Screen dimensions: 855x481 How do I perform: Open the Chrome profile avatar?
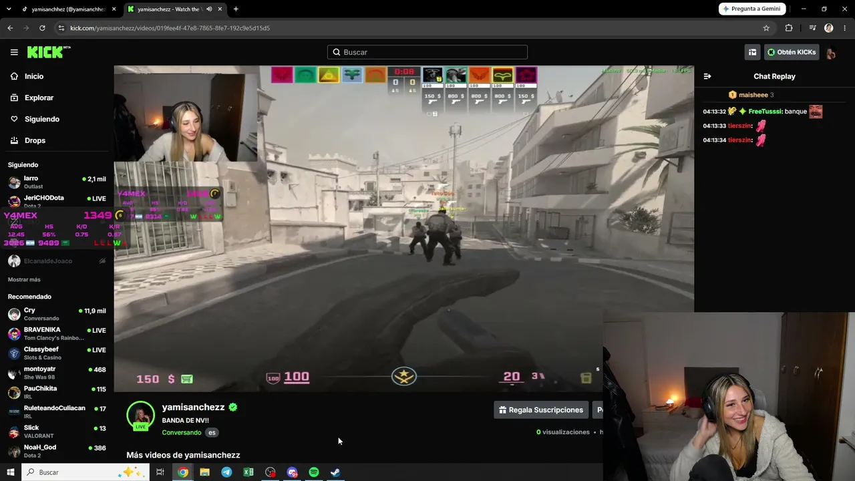click(x=829, y=28)
